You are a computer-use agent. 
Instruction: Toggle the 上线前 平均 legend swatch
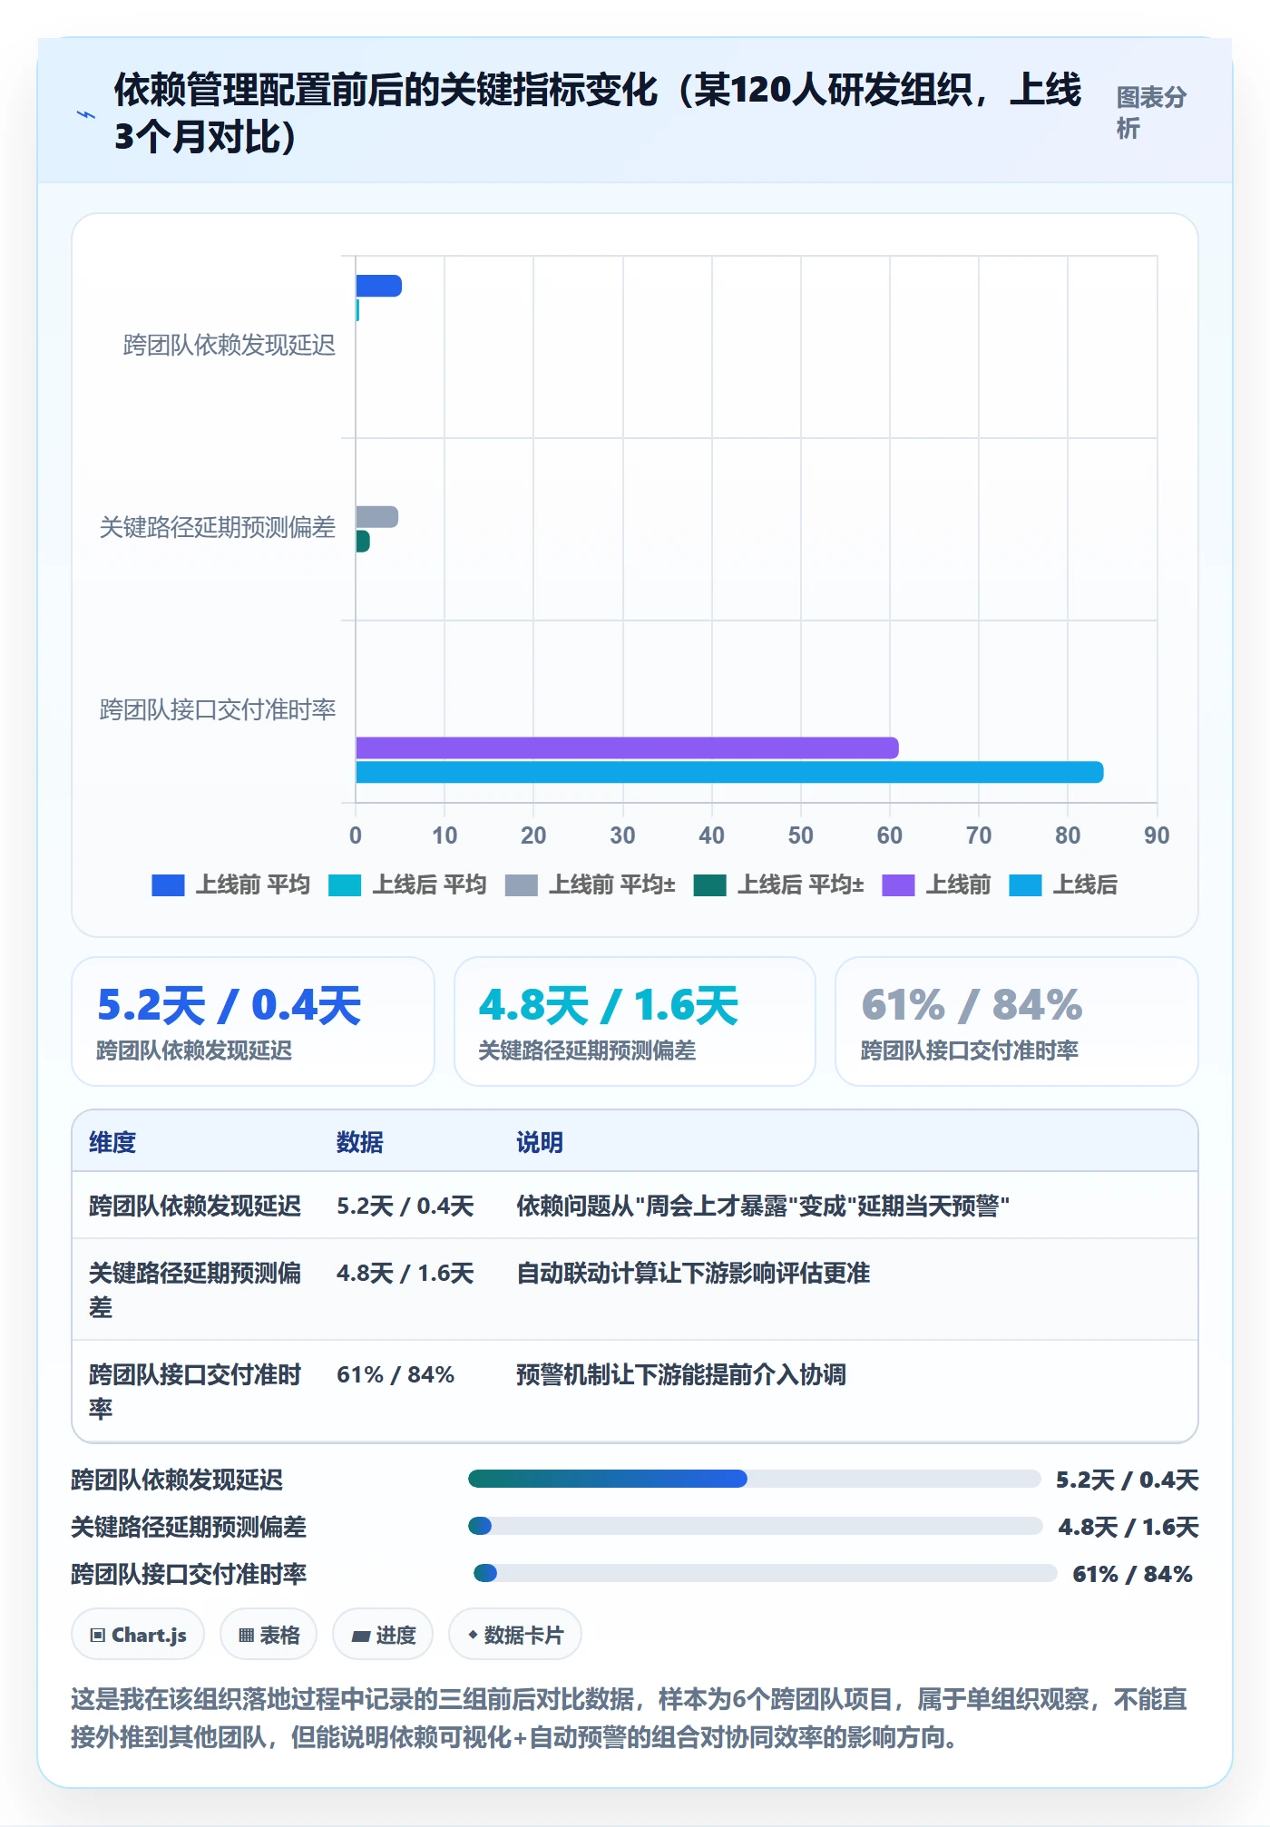tap(168, 885)
